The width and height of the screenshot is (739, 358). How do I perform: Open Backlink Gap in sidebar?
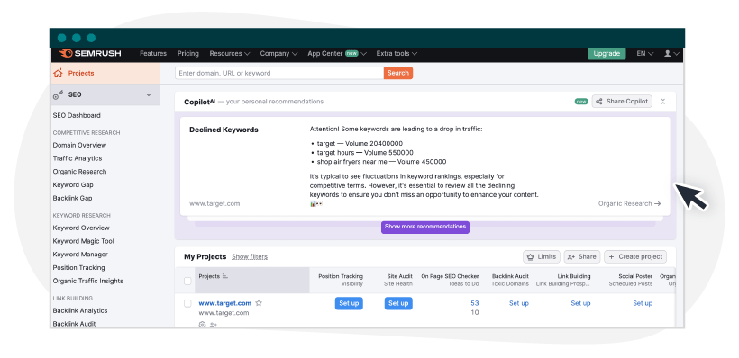tap(73, 198)
